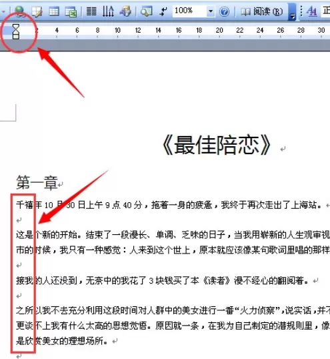
Task: Change text direction with toolbar icon
Action: [x=108, y=11]
